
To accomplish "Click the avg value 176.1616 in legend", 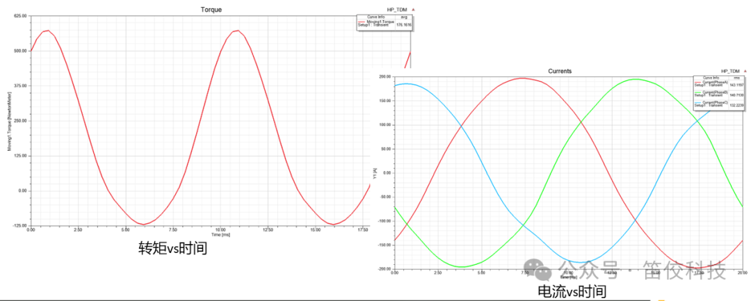I will coord(405,25).
